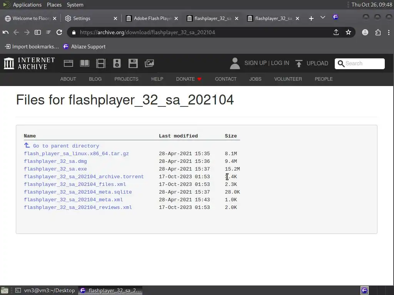394x295 pixels.
Task: Click the address bar URL
Action: tap(147, 32)
